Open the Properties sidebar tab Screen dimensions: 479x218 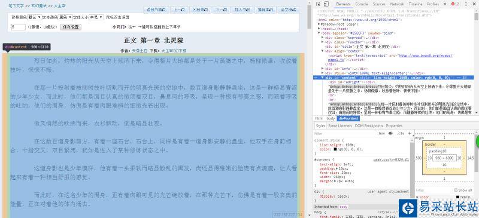[x=394, y=125]
